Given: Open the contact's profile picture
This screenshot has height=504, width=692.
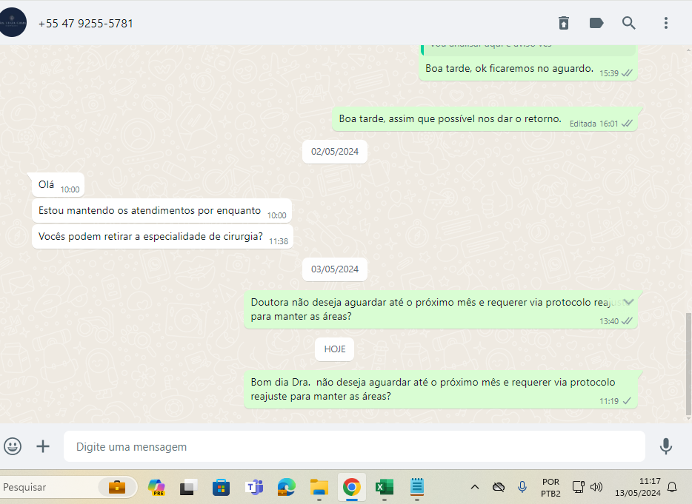Looking at the screenshot, I should [13, 22].
